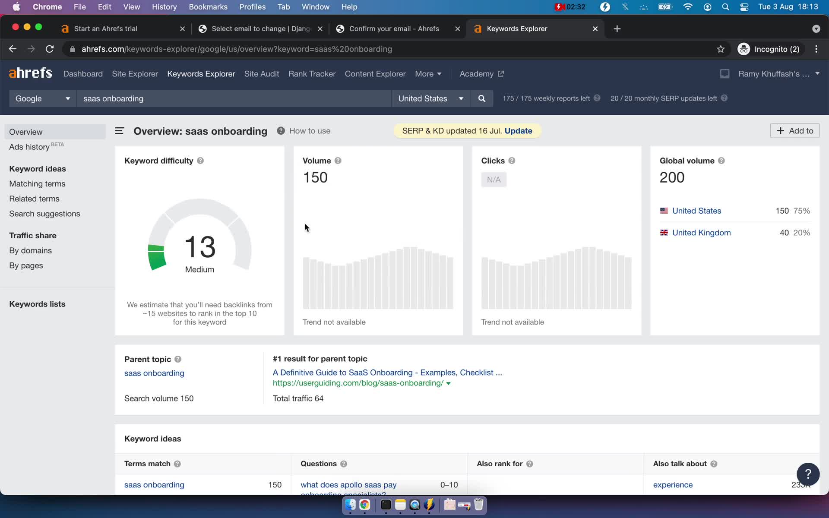Open the Ramy Khuffash's account dropdown
The width and height of the screenshot is (829, 518).
coord(779,74)
